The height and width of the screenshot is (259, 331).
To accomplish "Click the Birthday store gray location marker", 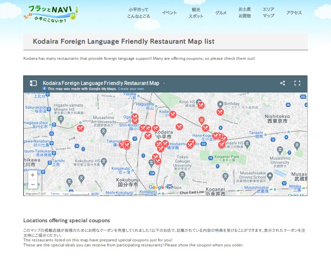I will click(220, 104).
